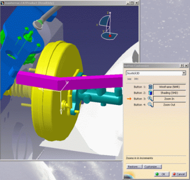Click the Shading cylinder icon beside Button 2
The image size is (190, 180).
pos(150,93)
